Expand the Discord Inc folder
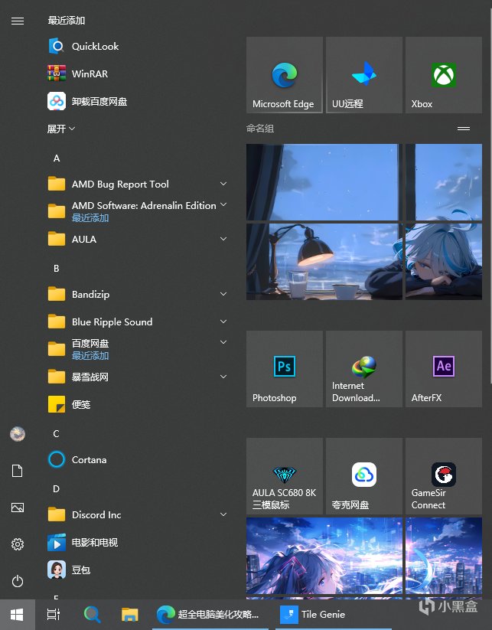Image resolution: width=492 pixels, height=630 pixels. 136,514
